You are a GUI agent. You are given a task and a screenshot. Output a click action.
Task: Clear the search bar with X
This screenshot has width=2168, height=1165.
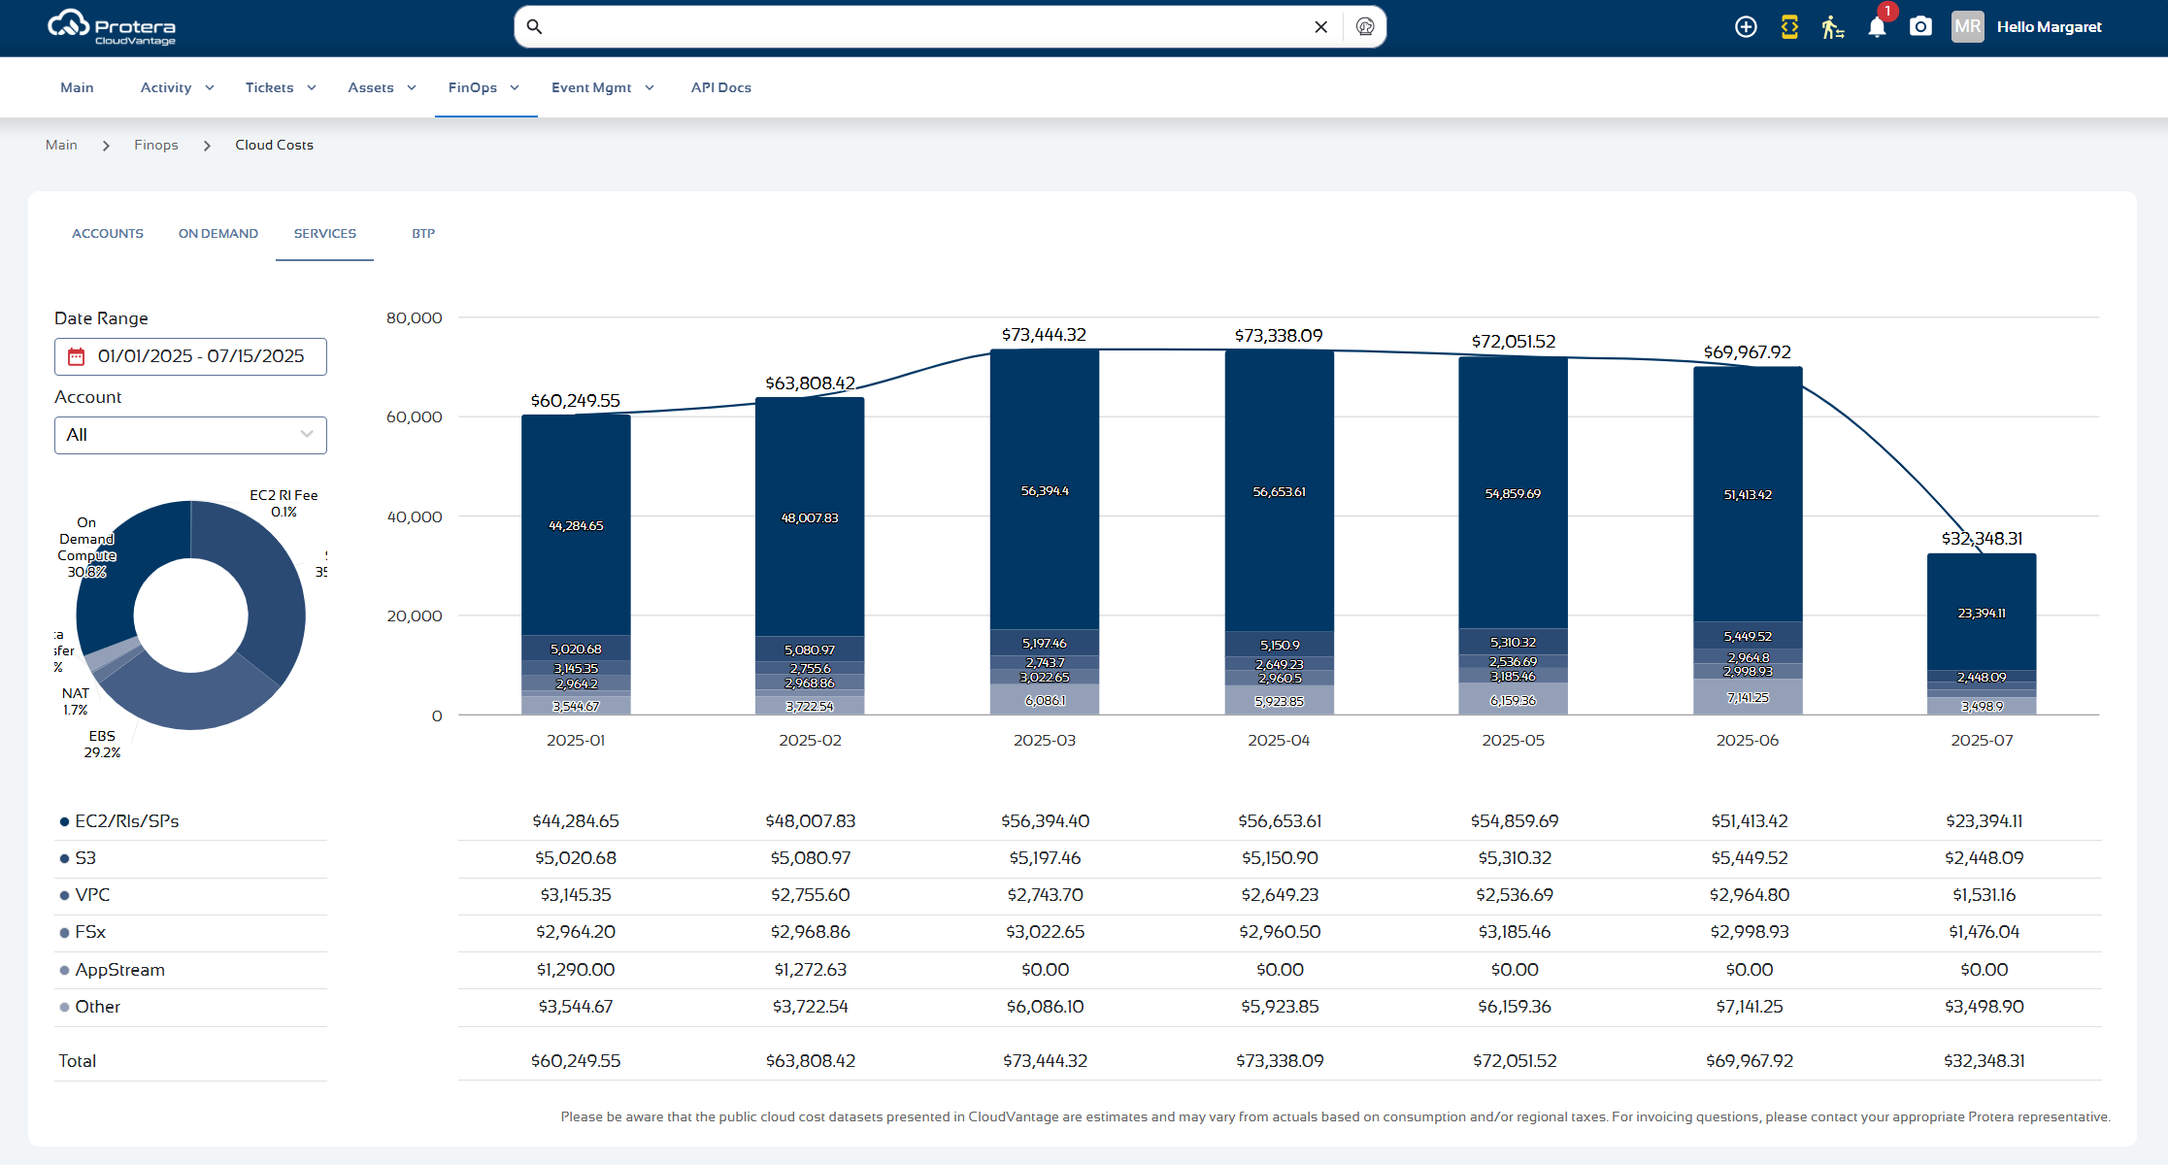(1320, 27)
